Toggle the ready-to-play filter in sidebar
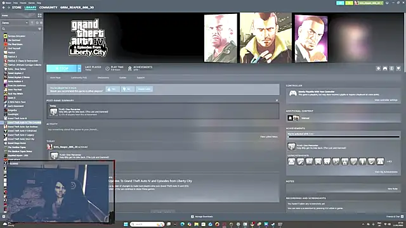Image resolution: width=406 pixels, height=228 pixels. click(41, 23)
